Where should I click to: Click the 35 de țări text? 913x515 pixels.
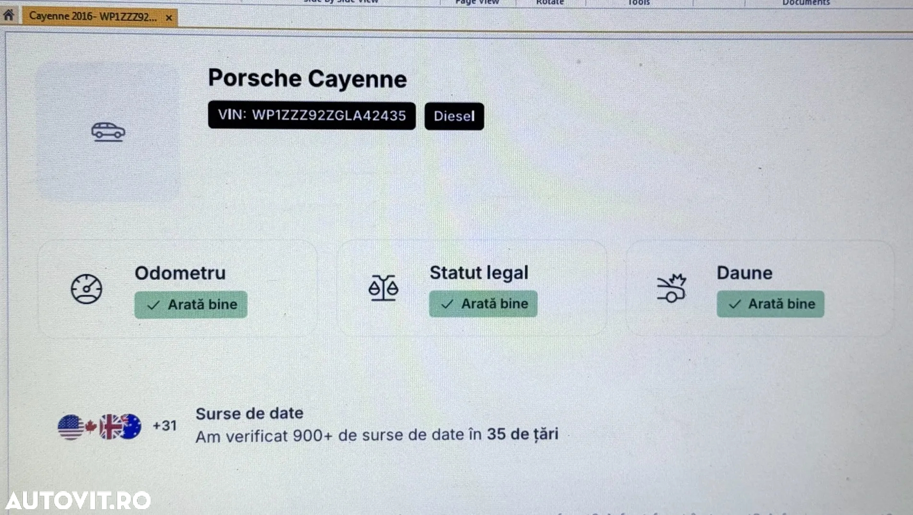522,434
